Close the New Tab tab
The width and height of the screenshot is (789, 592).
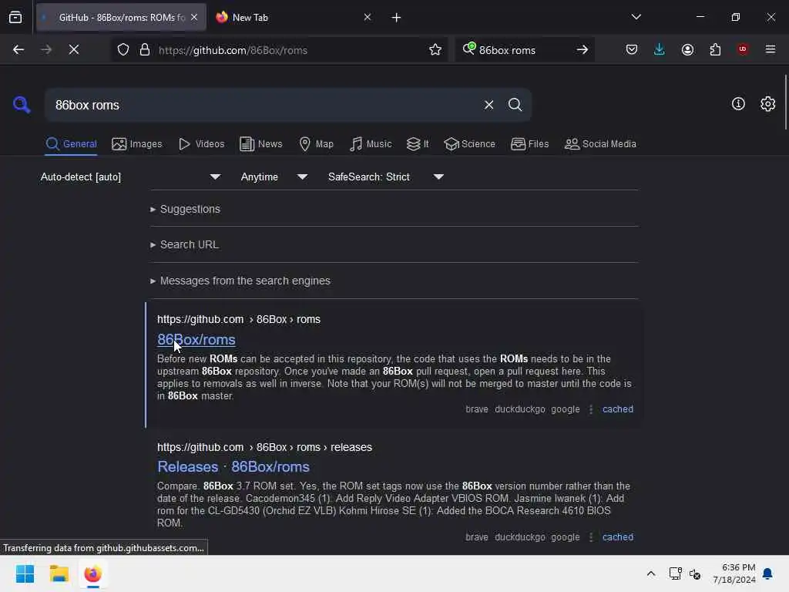tap(368, 17)
